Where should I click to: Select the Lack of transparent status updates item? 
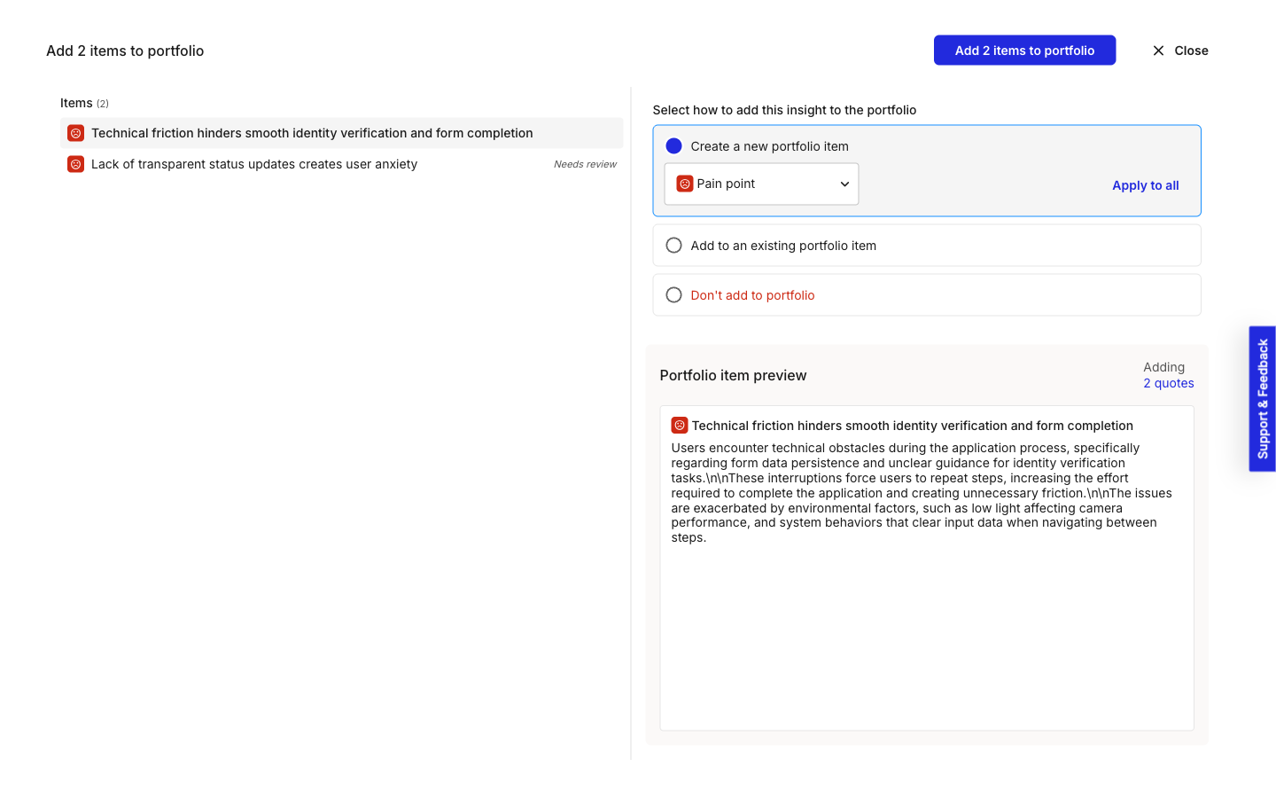pos(341,164)
